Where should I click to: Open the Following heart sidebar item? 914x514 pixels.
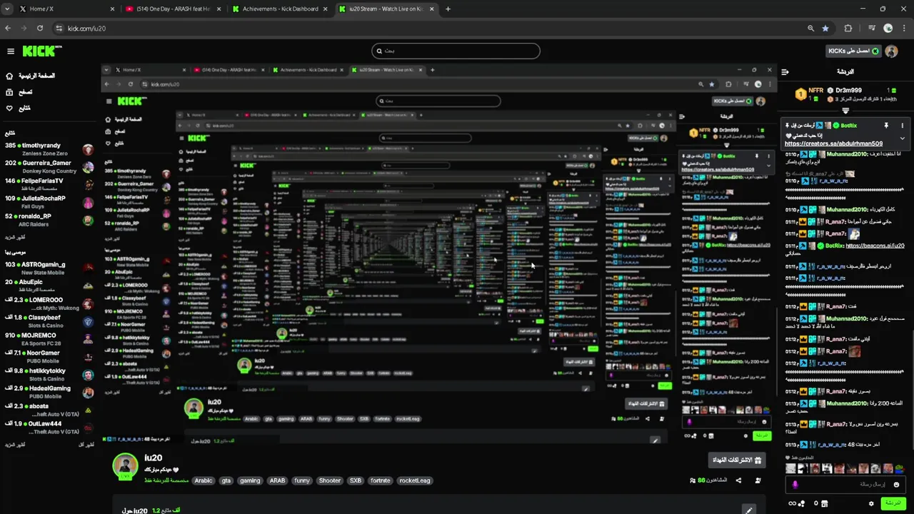pyautogui.click(x=19, y=109)
